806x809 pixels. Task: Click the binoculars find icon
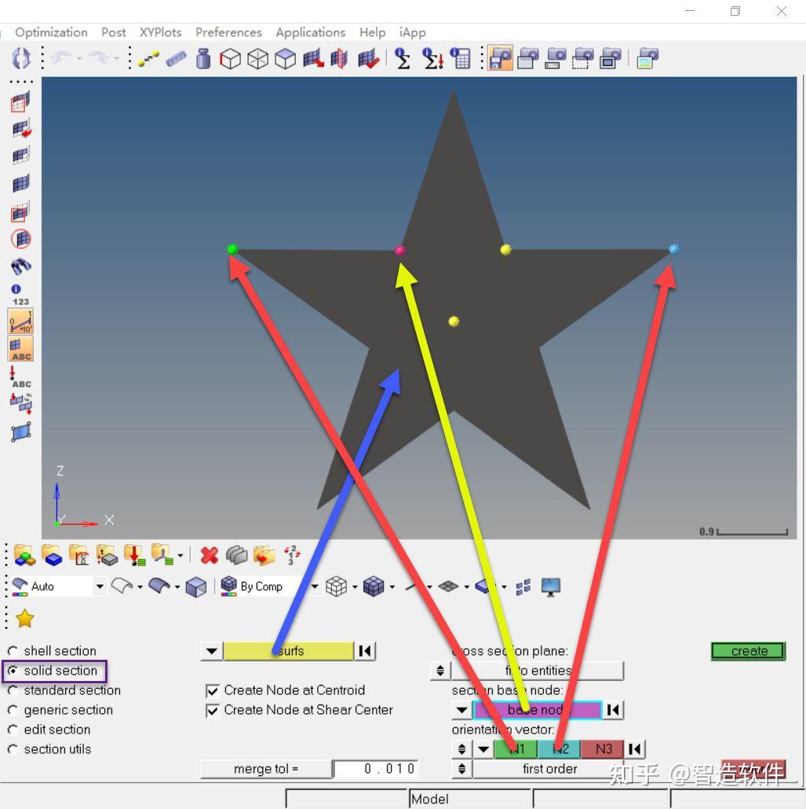(21, 265)
